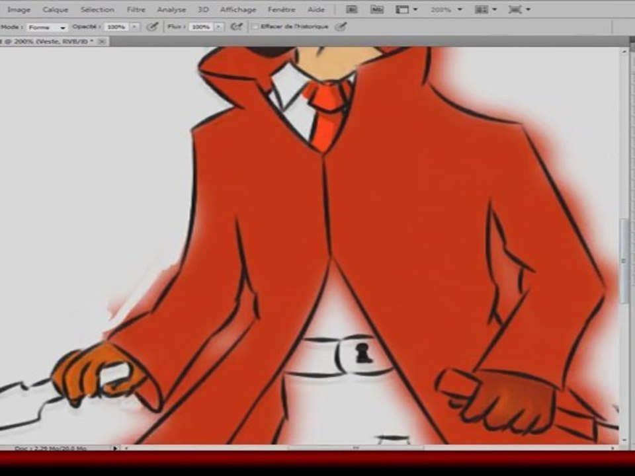The width and height of the screenshot is (635, 476).
Task: Open the Flux slider arrow
Action: tap(219, 27)
